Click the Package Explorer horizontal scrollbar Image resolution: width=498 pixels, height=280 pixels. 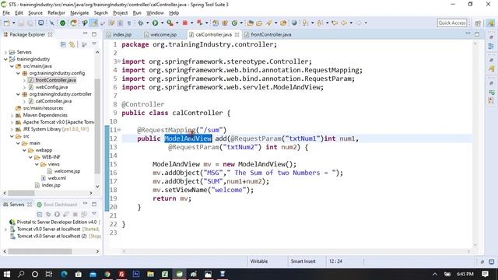21,193
